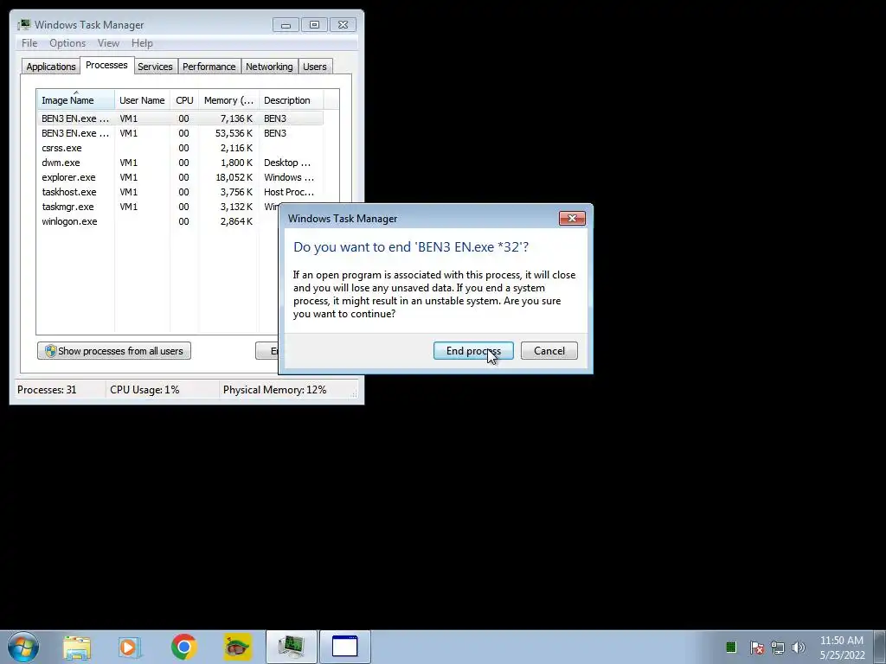Click the 18,052 K memory value
The image size is (886, 664).
click(x=234, y=177)
